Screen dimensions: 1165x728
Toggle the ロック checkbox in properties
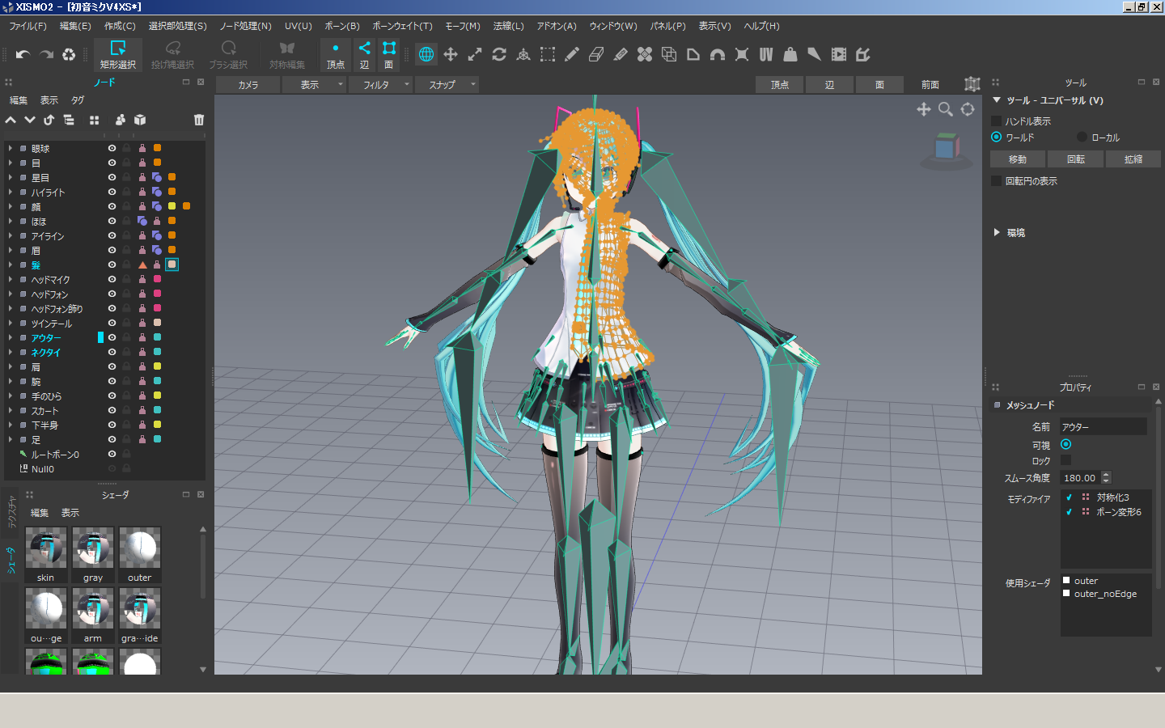click(x=1065, y=460)
